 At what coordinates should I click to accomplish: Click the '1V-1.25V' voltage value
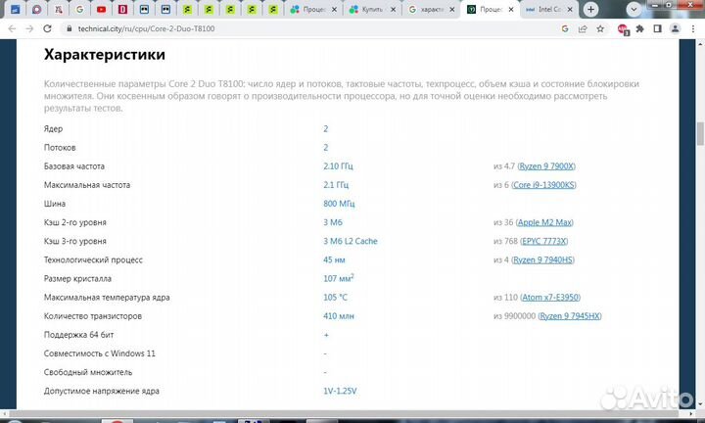click(340, 391)
